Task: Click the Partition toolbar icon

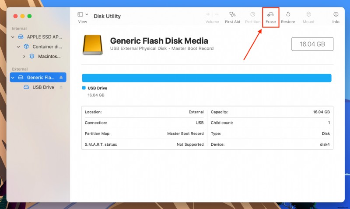Action: pyautogui.click(x=253, y=14)
